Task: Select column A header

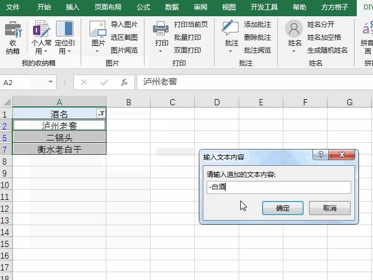Action: [59, 102]
